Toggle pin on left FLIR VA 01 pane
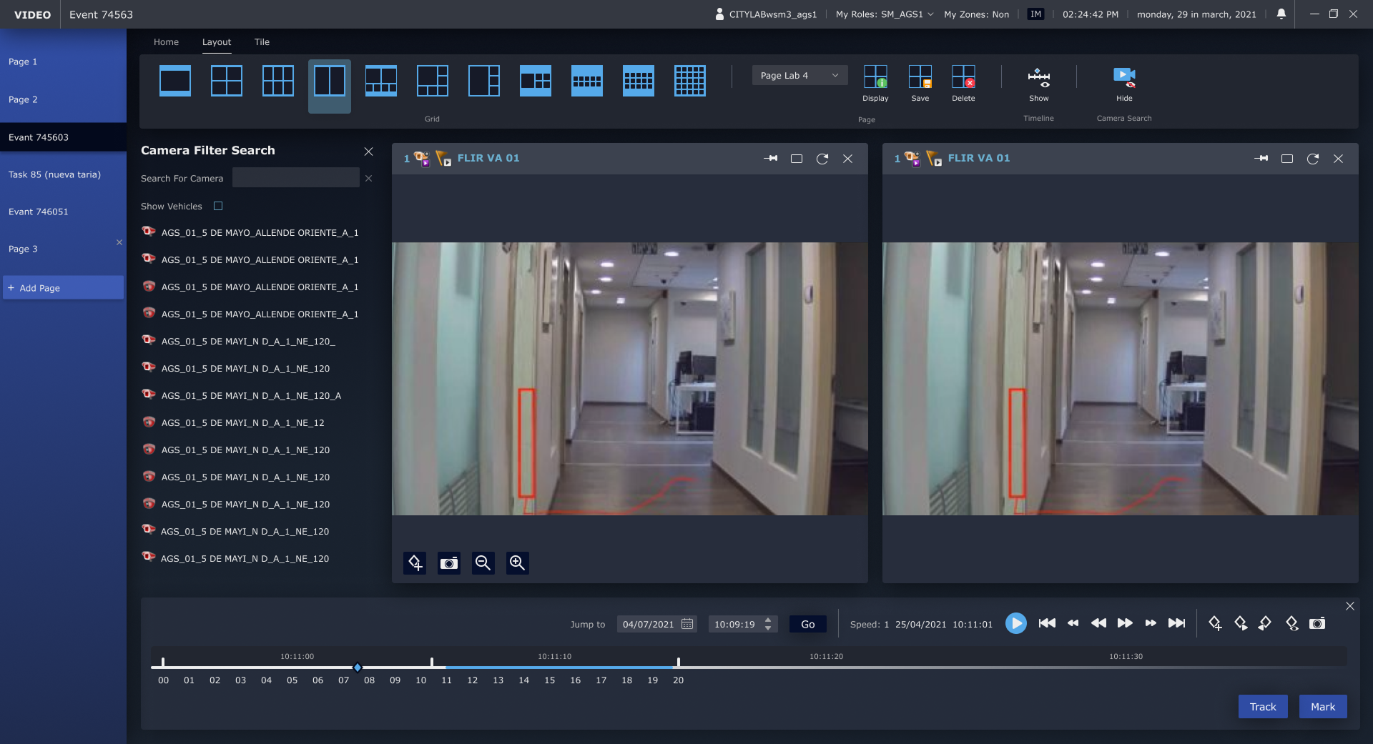Viewport: 1373px width, 744px height. coord(770,159)
